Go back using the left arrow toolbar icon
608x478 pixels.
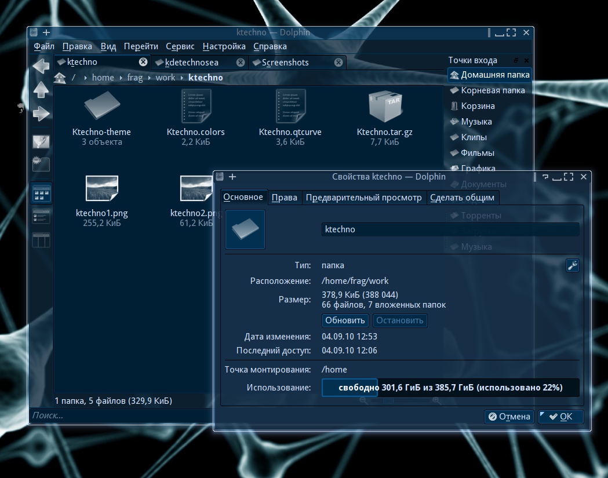click(x=41, y=65)
